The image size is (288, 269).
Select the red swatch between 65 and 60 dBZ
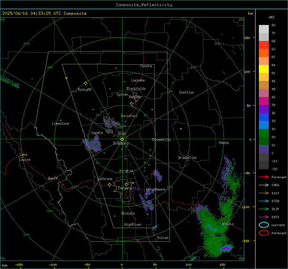coord(264,45)
